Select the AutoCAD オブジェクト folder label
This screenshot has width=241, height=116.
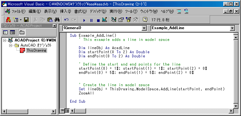[36, 45]
